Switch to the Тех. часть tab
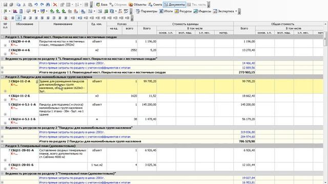Screen dimensions: 328x184 pos(197,5)
